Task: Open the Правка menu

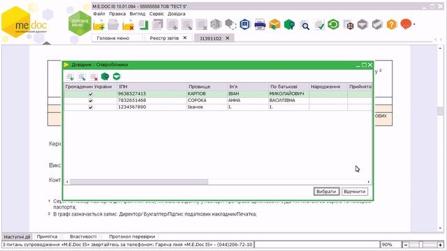Action: [117, 14]
